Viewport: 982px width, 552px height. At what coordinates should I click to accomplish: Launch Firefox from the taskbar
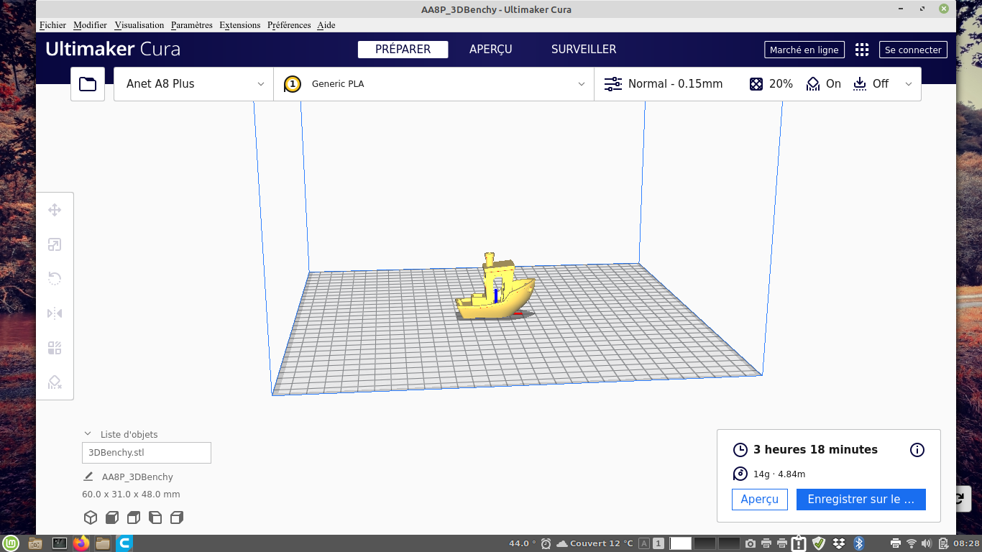tap(81, 543)
